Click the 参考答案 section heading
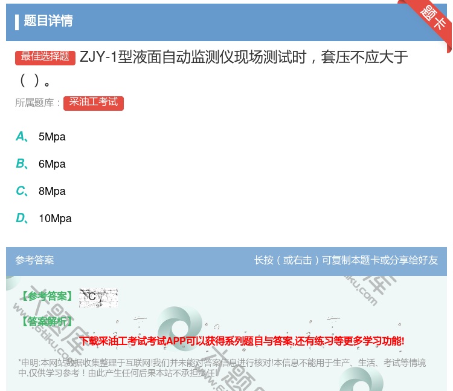This screenshot has height=391, width=453. point(34,260)
